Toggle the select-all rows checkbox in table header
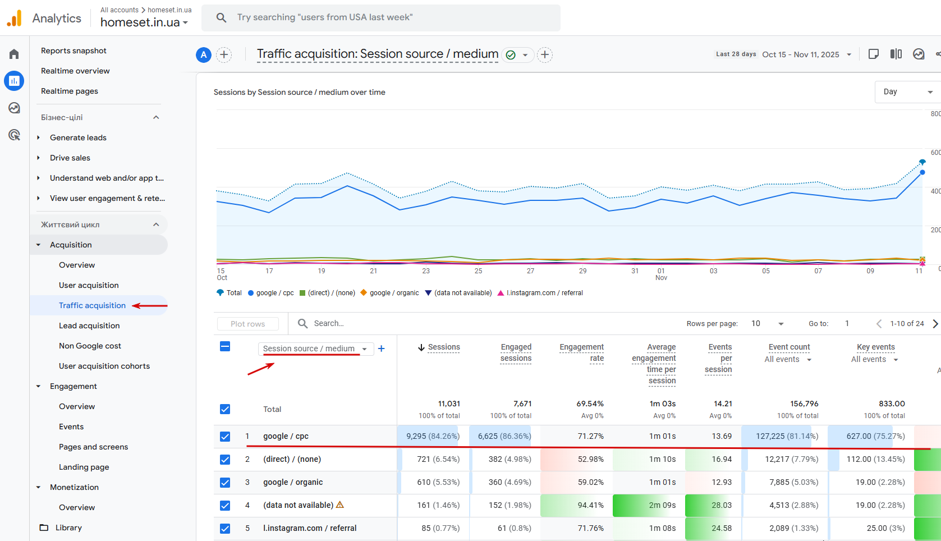 225,346
